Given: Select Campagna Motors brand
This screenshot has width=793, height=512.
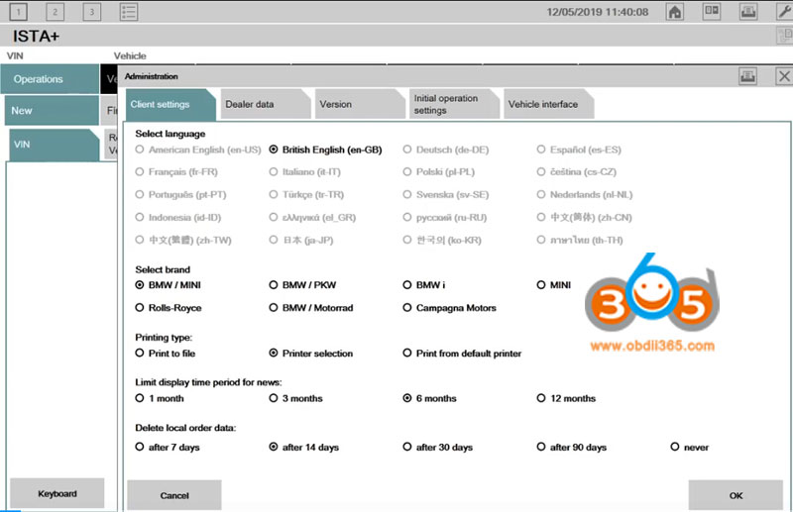Looking at the screenshot, I should 450,308.
